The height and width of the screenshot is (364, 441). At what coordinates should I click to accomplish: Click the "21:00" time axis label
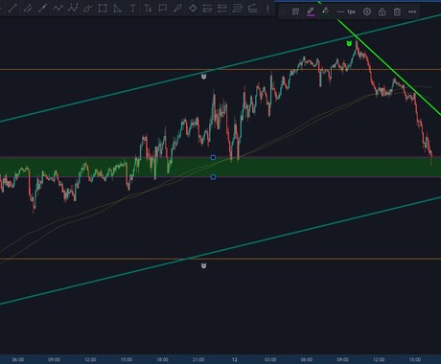tap(198, 359)
